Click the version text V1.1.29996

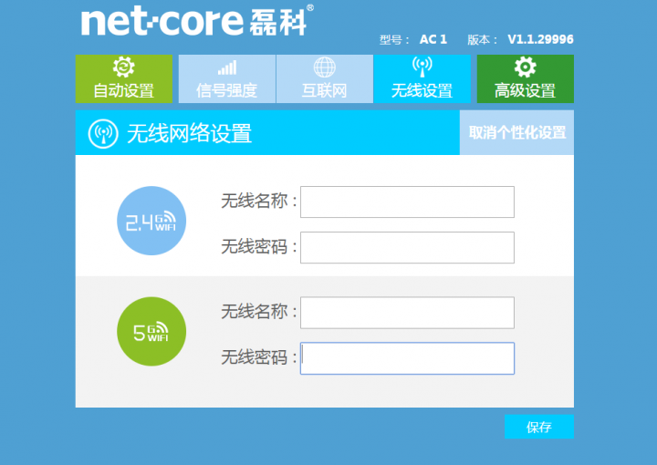(x=540, y=39)
